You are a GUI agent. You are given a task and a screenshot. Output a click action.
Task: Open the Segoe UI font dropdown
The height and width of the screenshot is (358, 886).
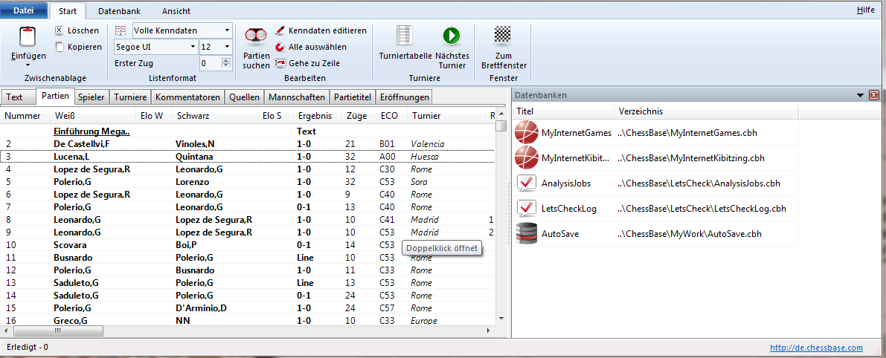193,47
